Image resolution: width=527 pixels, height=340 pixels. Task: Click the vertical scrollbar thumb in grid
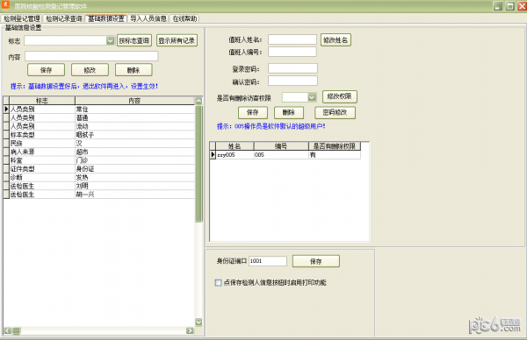point(199,164)
